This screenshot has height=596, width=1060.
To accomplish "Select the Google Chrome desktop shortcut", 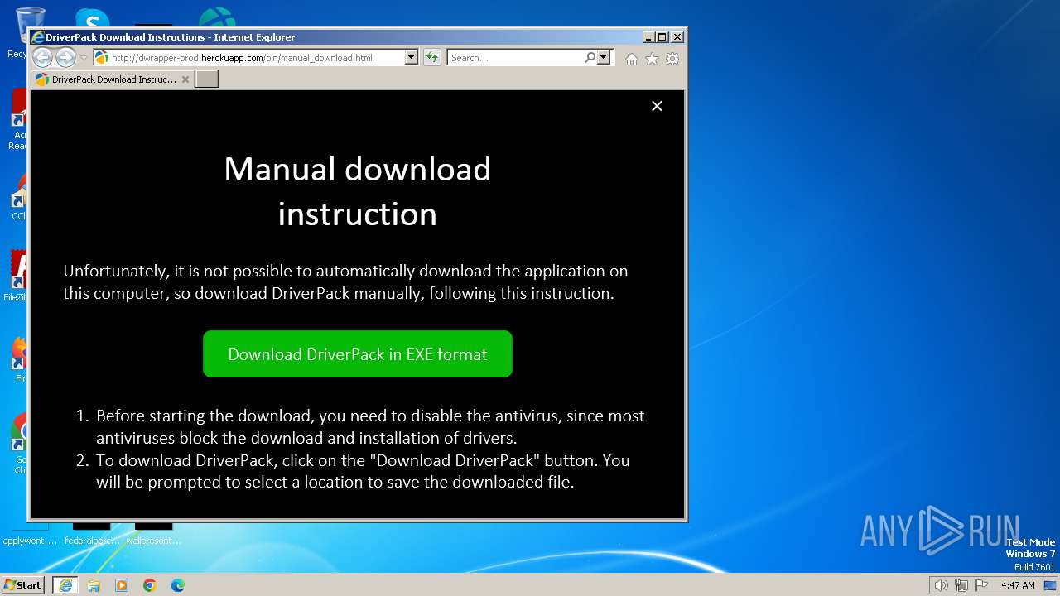I will 18,445.
